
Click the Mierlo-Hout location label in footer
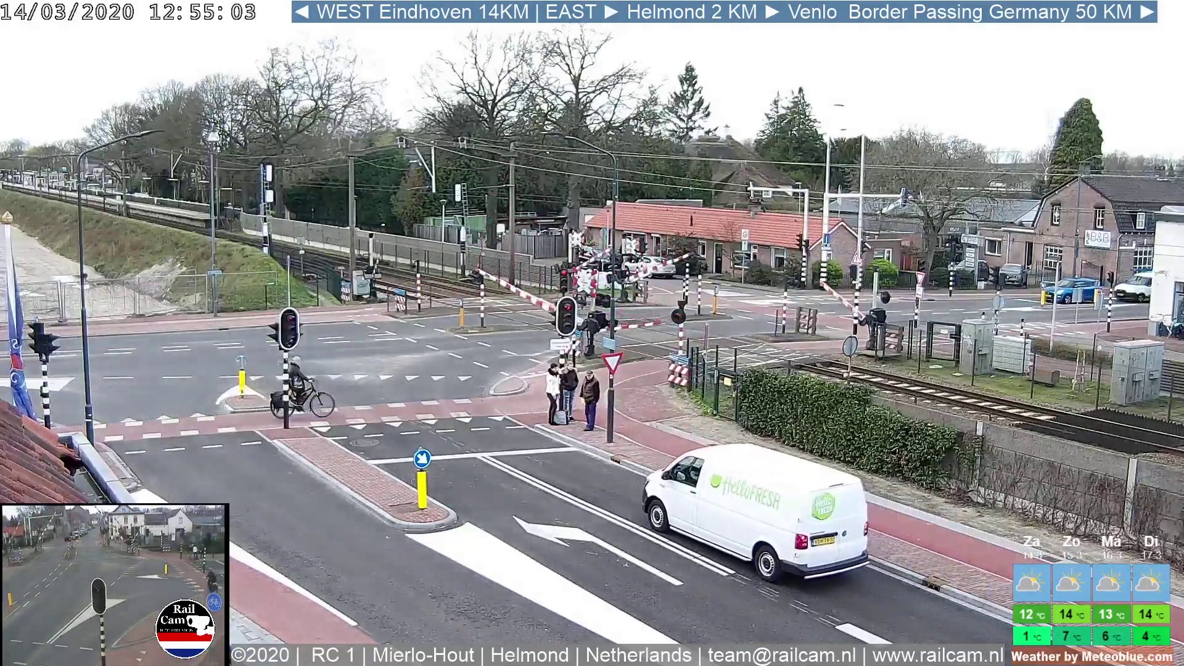[423, 655]
